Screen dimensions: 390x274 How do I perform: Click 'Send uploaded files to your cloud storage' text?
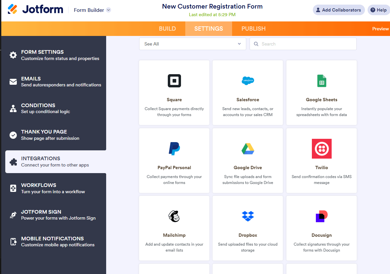[x=248, y=247]
